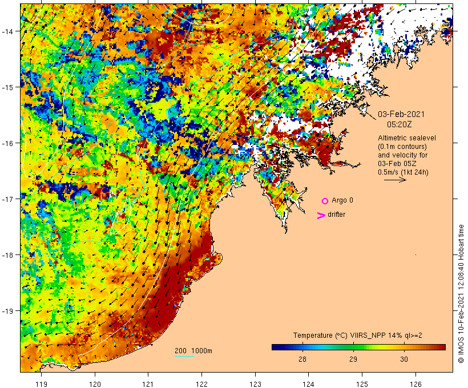468x388 pixels.
Task: Click the -15 latitude axis label
Action: point(7,87)
